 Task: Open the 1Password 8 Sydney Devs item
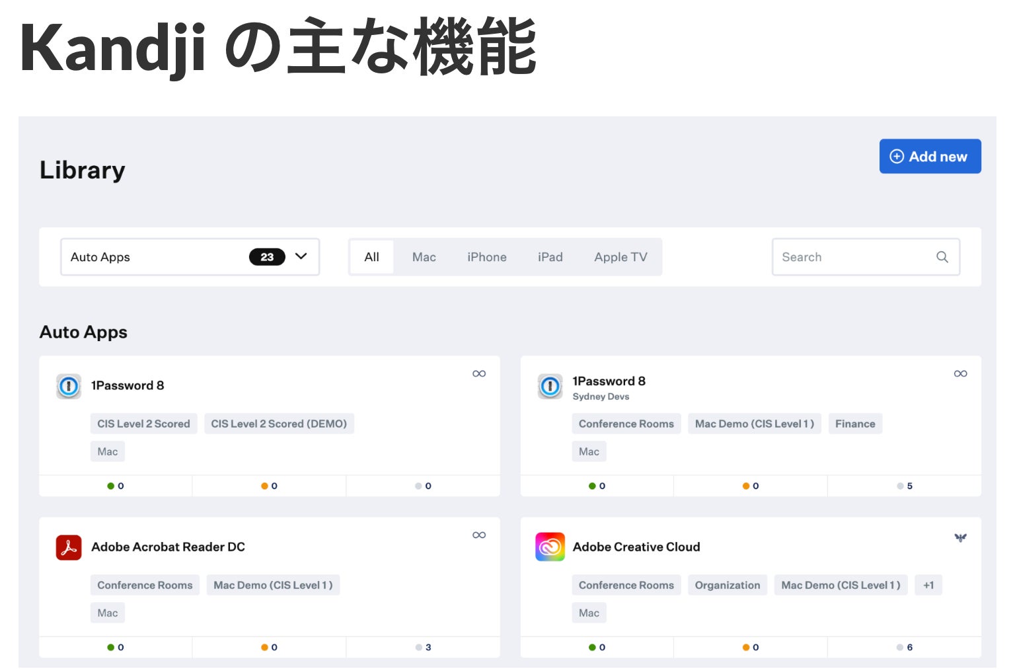609,381
